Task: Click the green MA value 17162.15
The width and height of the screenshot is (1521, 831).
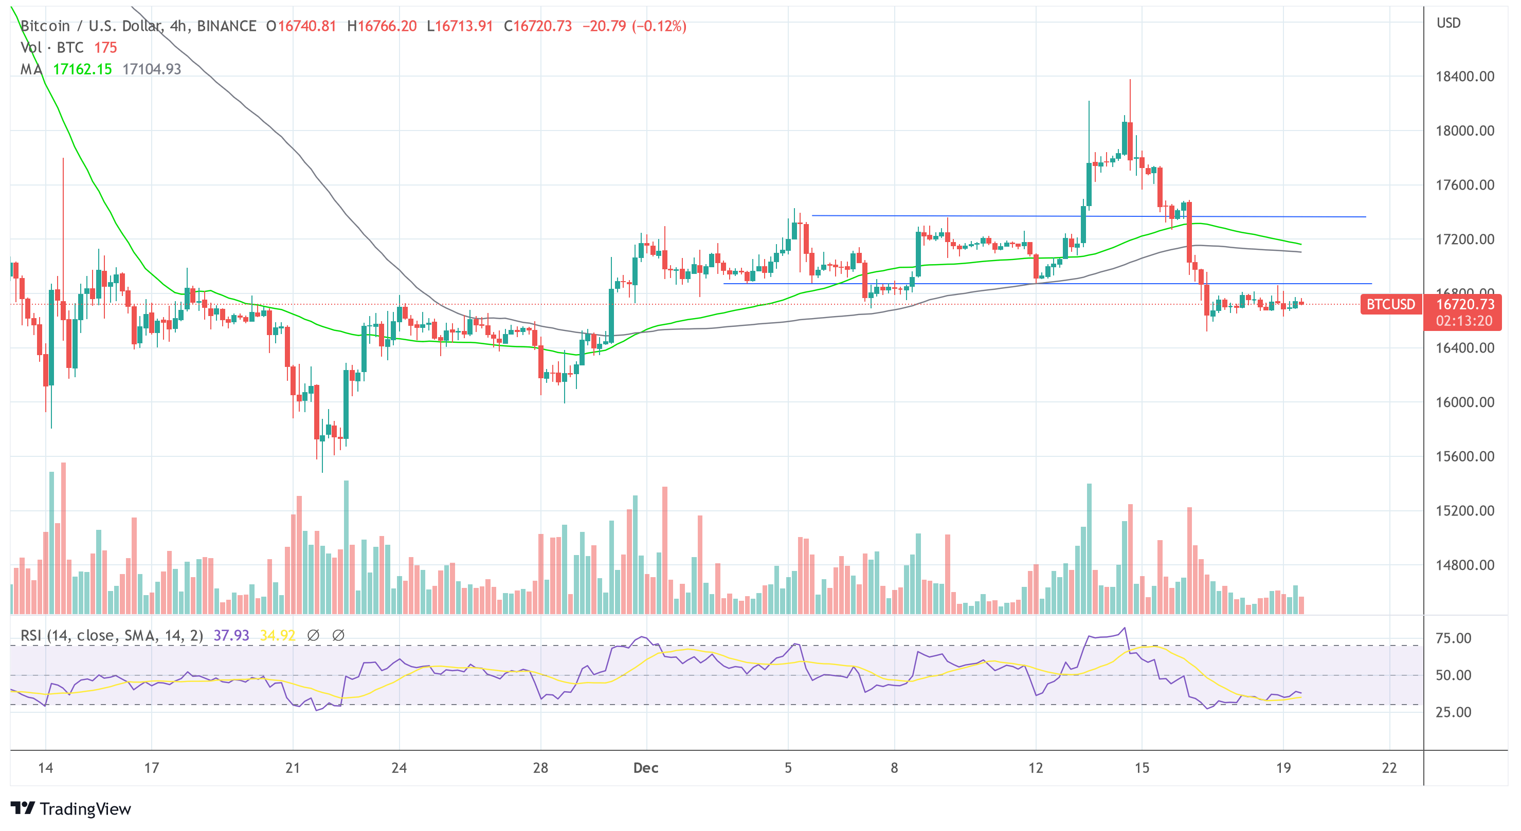Action: [x=82, y=69]
